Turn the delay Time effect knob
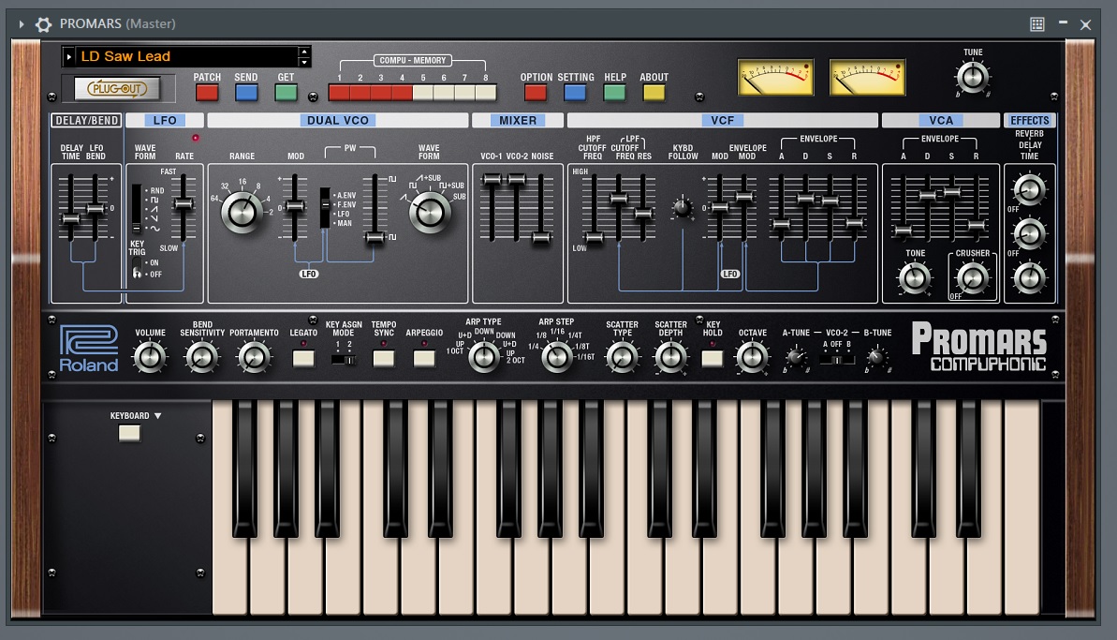 coord(1029,278)
